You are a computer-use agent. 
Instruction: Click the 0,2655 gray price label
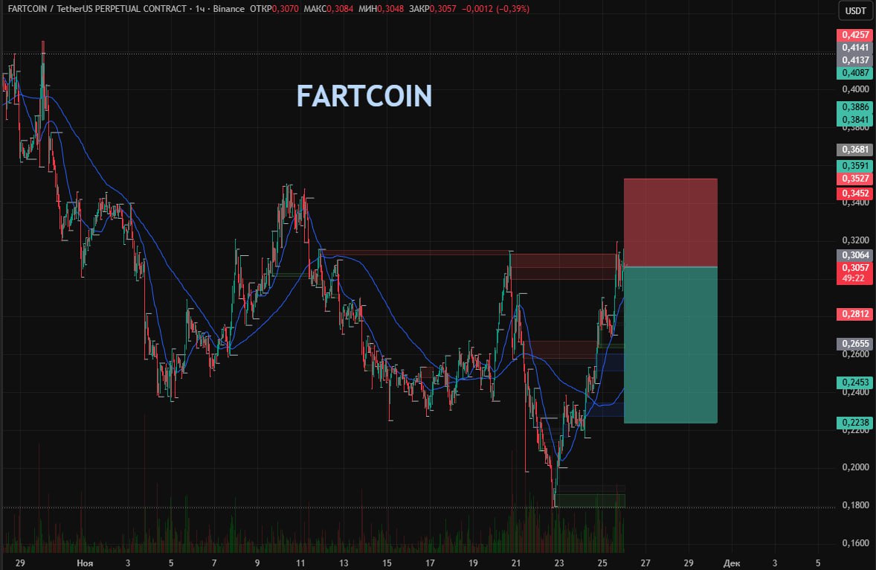[x=854, y=344]
